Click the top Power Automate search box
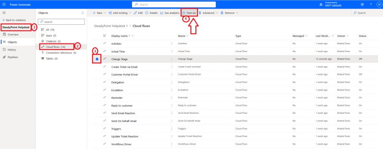 click(x=174, y=4)
